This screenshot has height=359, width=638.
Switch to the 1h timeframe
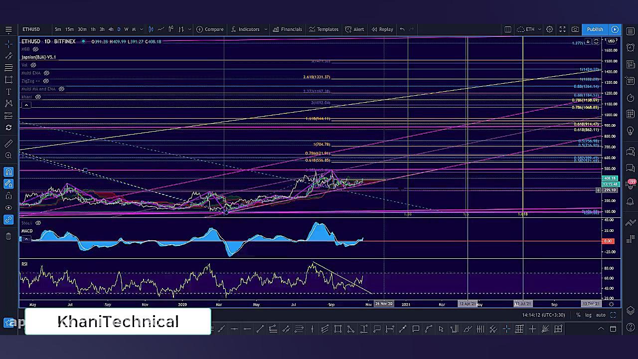tap(93, 29)
